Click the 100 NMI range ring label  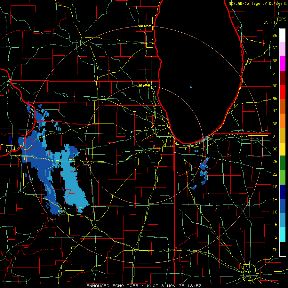[x=144, y=26]
